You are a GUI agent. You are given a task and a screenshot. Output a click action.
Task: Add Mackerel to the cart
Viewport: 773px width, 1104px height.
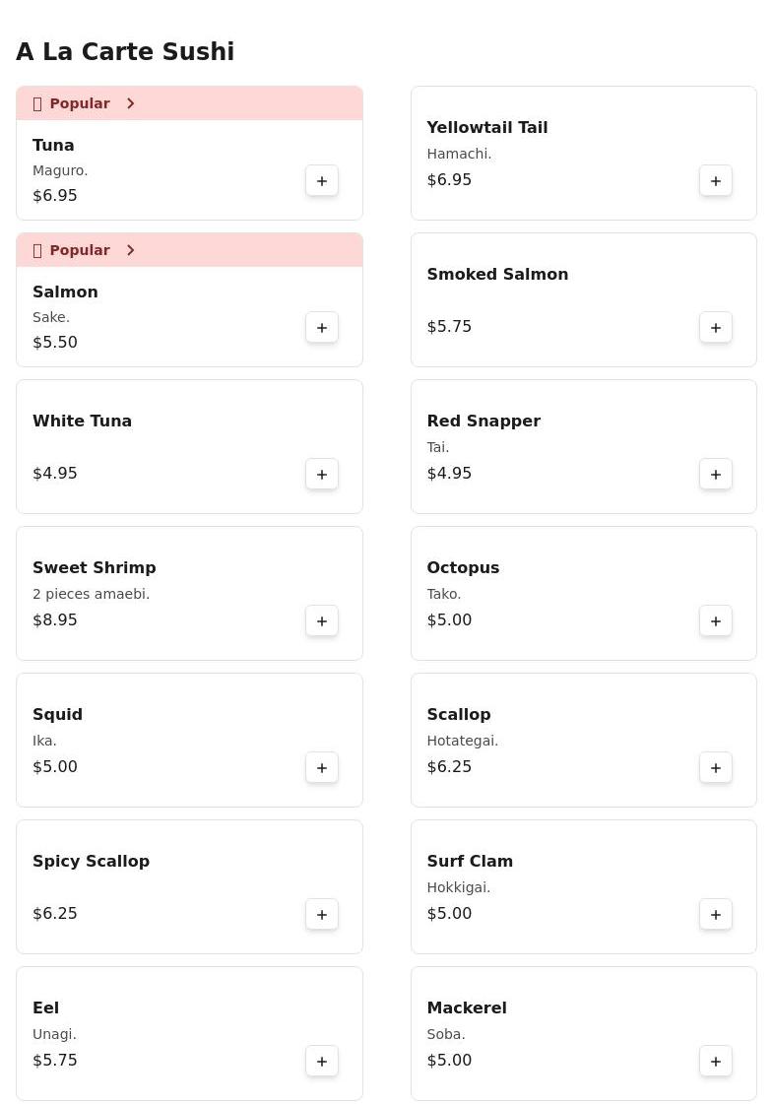(716, 1062)
